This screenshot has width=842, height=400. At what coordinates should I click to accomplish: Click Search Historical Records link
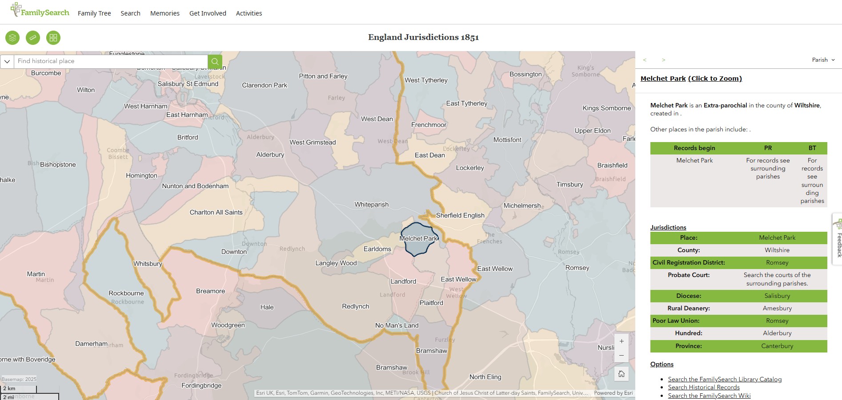pos(704,387)
